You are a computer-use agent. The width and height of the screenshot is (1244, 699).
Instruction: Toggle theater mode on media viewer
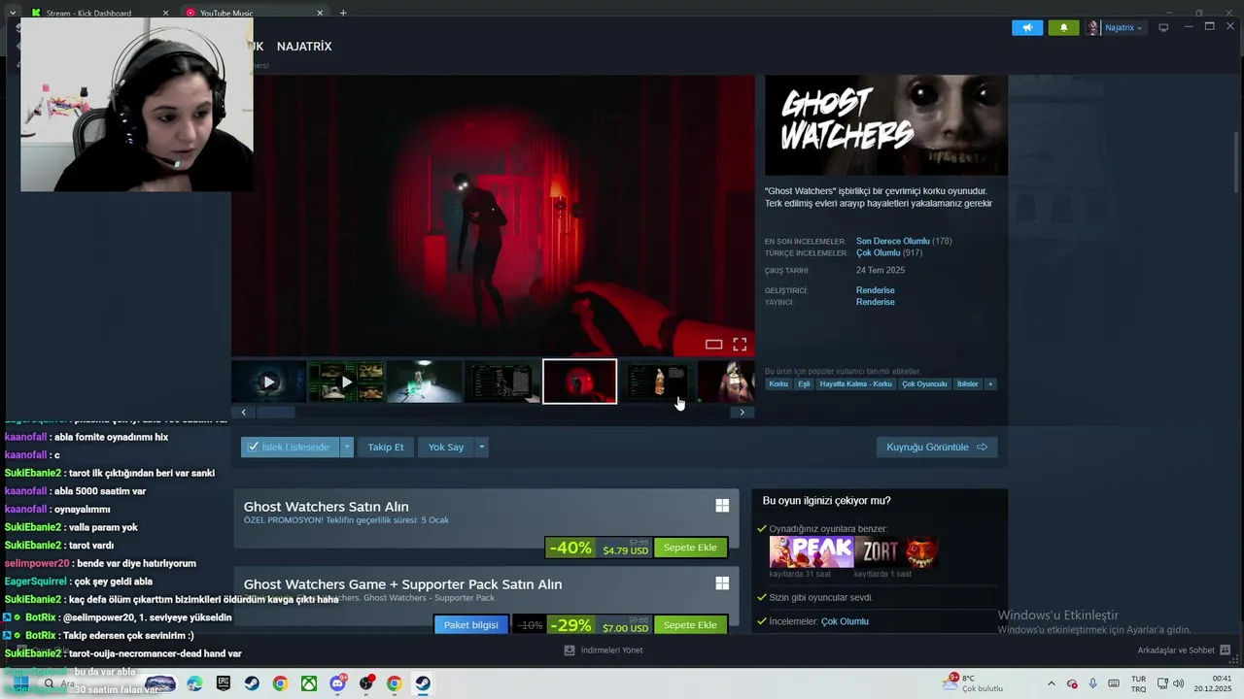[713, 345]
